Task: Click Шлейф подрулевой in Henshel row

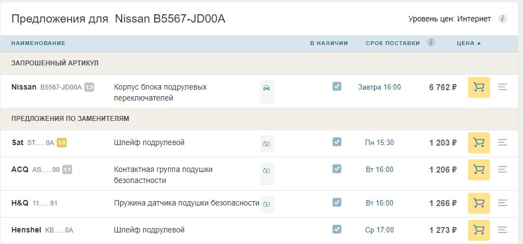Action: coord(149,230)
